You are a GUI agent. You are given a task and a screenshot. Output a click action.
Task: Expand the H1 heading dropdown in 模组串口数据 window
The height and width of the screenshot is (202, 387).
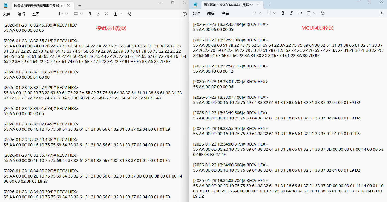coord(63,14)
